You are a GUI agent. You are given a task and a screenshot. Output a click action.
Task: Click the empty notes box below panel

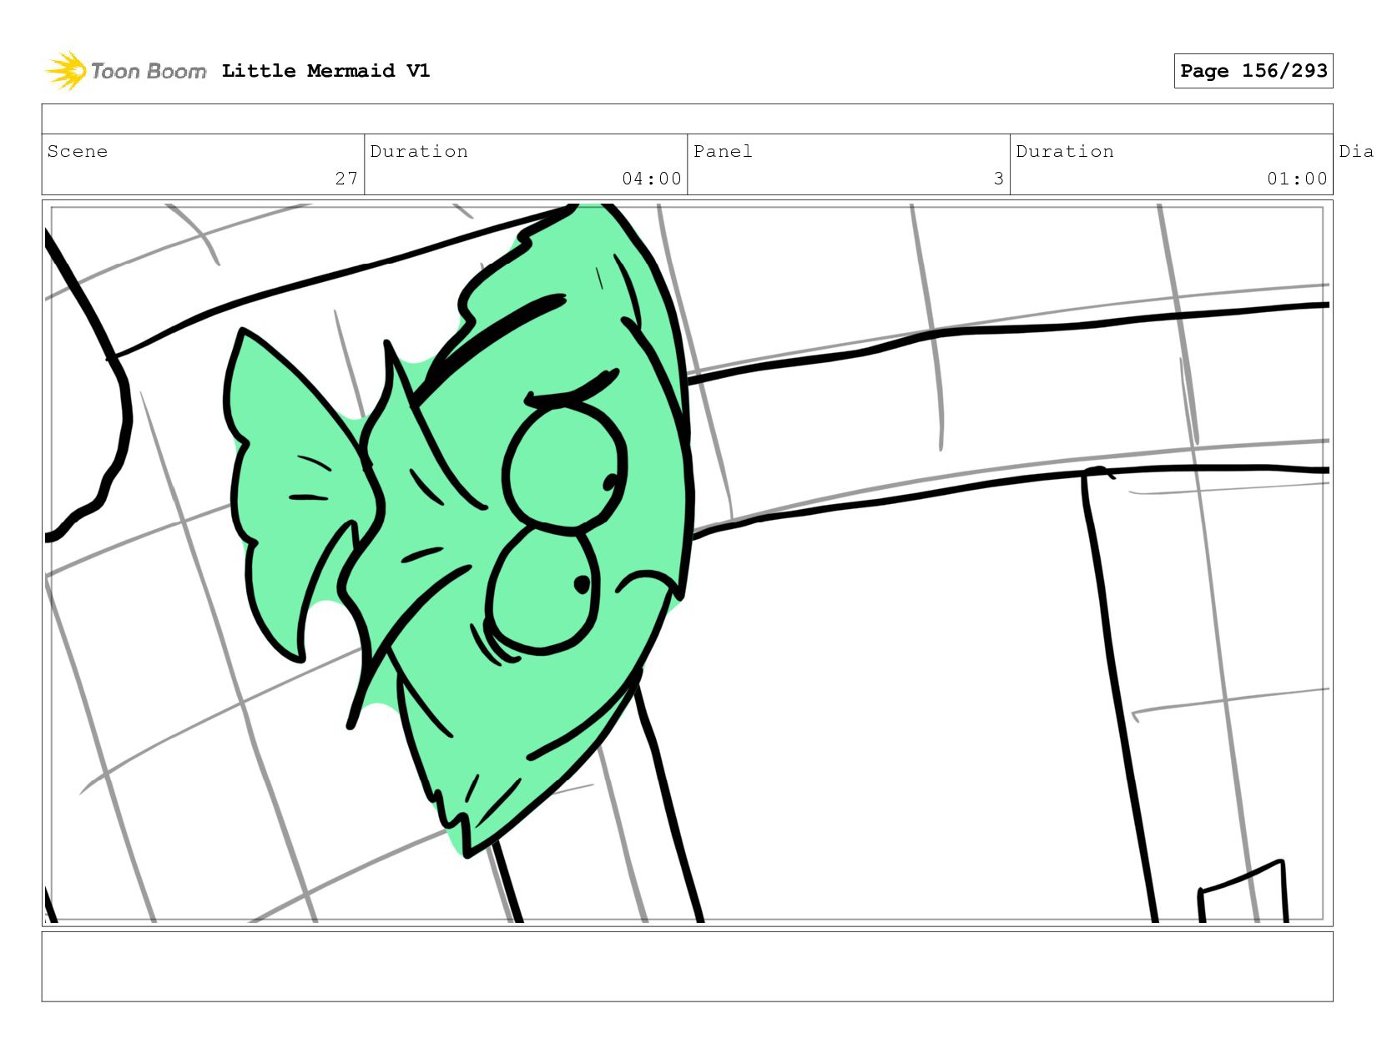tap(687, 966)
